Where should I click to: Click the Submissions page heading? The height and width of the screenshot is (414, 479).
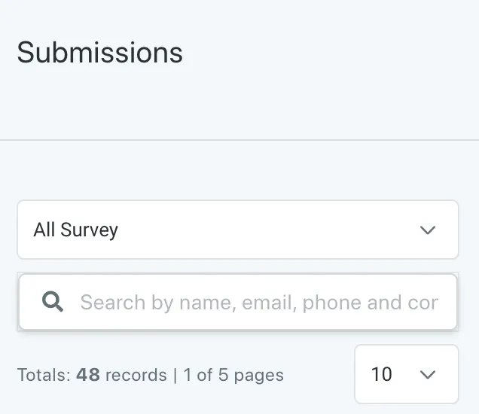pyautogui.click(x=100, y=53)
